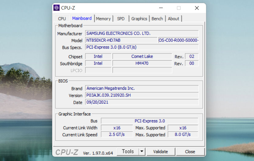Open the Memory tab

(103, 19)
